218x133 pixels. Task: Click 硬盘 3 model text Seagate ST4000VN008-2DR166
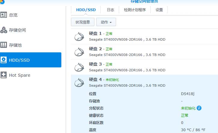coord(116,70)
